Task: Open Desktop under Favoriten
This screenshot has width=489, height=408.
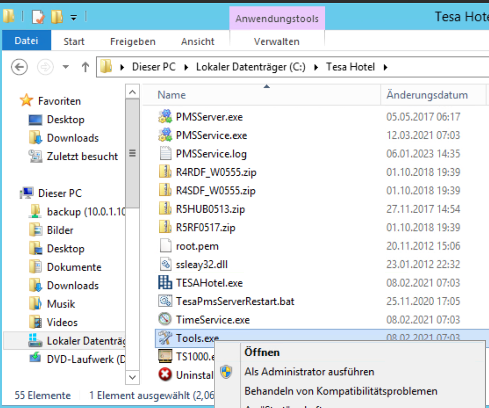Action: tap(66, 119)
